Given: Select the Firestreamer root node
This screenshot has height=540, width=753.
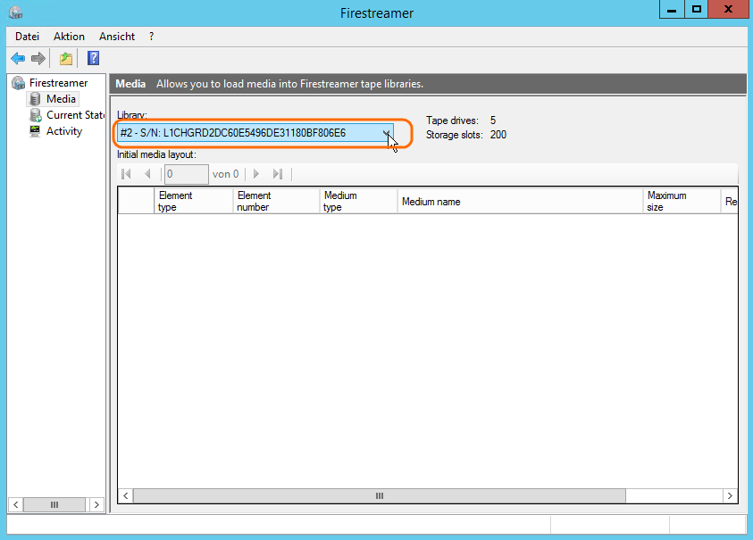Looking at the screenshot, I should [58, 83].
